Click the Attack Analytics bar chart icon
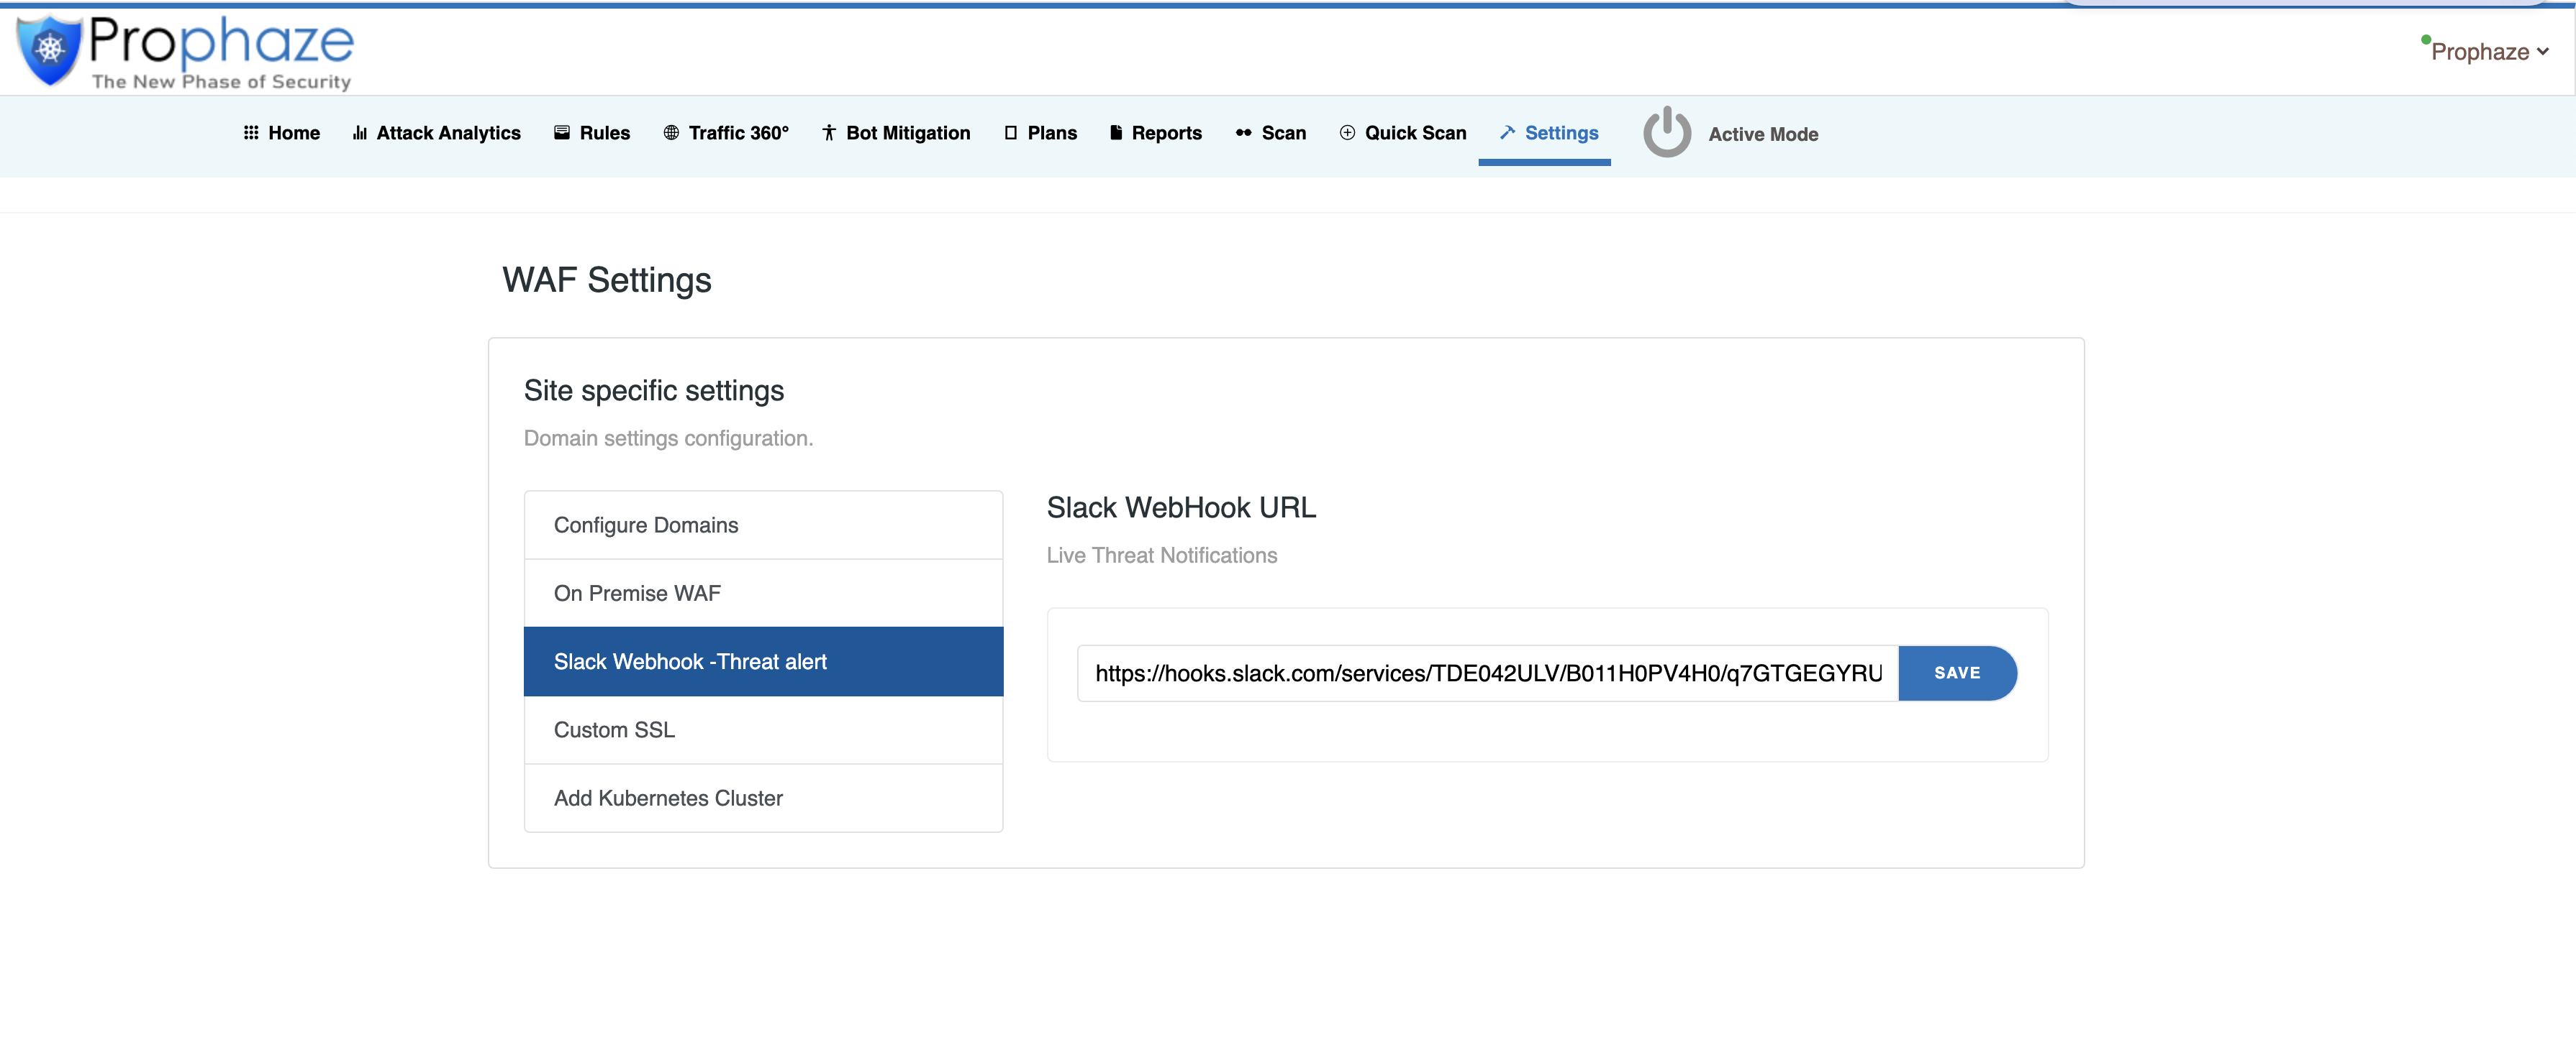Image resolution: width=2576 pixels, height=1055 pixels. [x=360, y=133]
